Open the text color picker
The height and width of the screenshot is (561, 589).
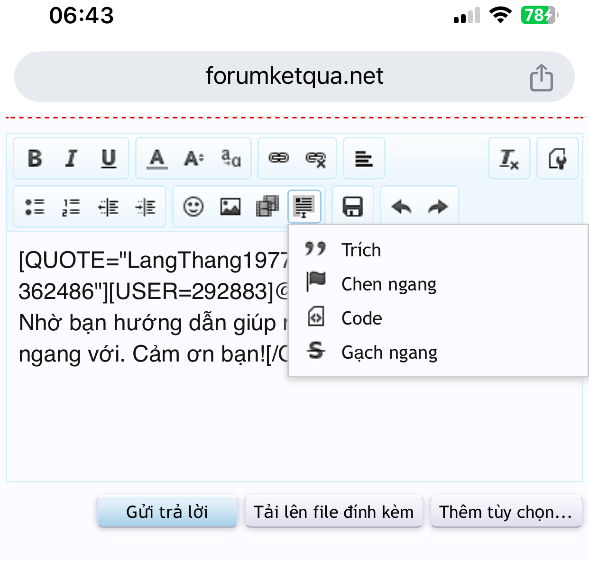click(x=157, y=158)
